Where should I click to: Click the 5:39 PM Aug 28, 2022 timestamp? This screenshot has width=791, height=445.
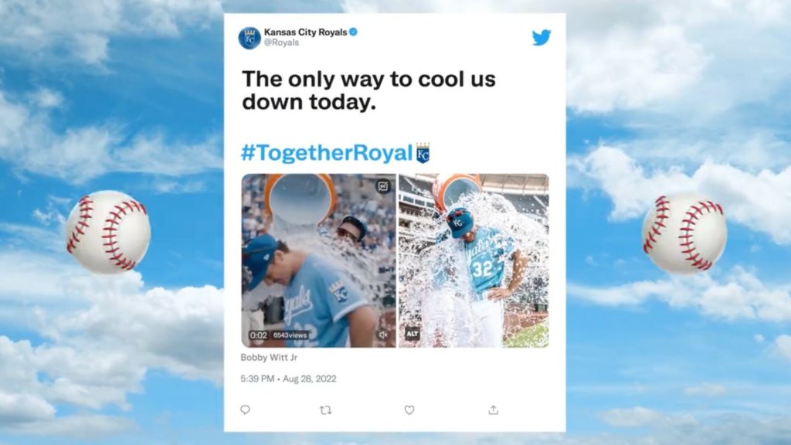(288, 379)
